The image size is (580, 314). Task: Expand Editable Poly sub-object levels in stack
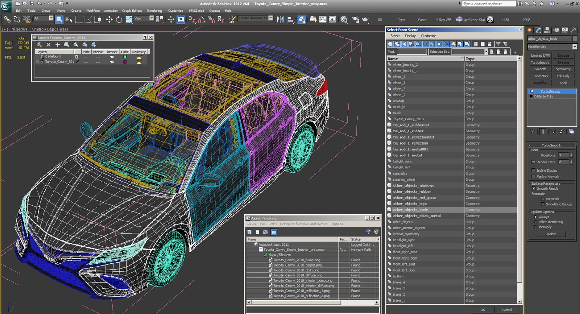[x=531, y=96]
